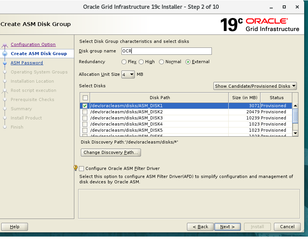Click the disk list scrollbar up arrow

point(295,106)
